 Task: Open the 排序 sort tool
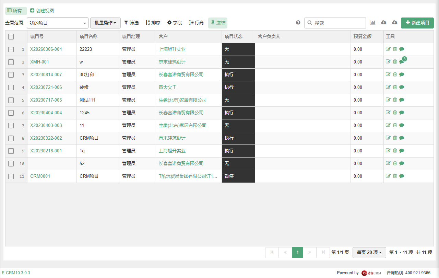153,23
